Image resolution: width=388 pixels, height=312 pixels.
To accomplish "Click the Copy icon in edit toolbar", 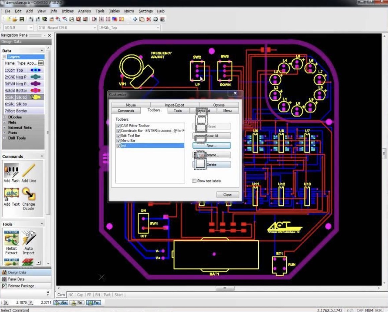I will (x=142, y=19).
